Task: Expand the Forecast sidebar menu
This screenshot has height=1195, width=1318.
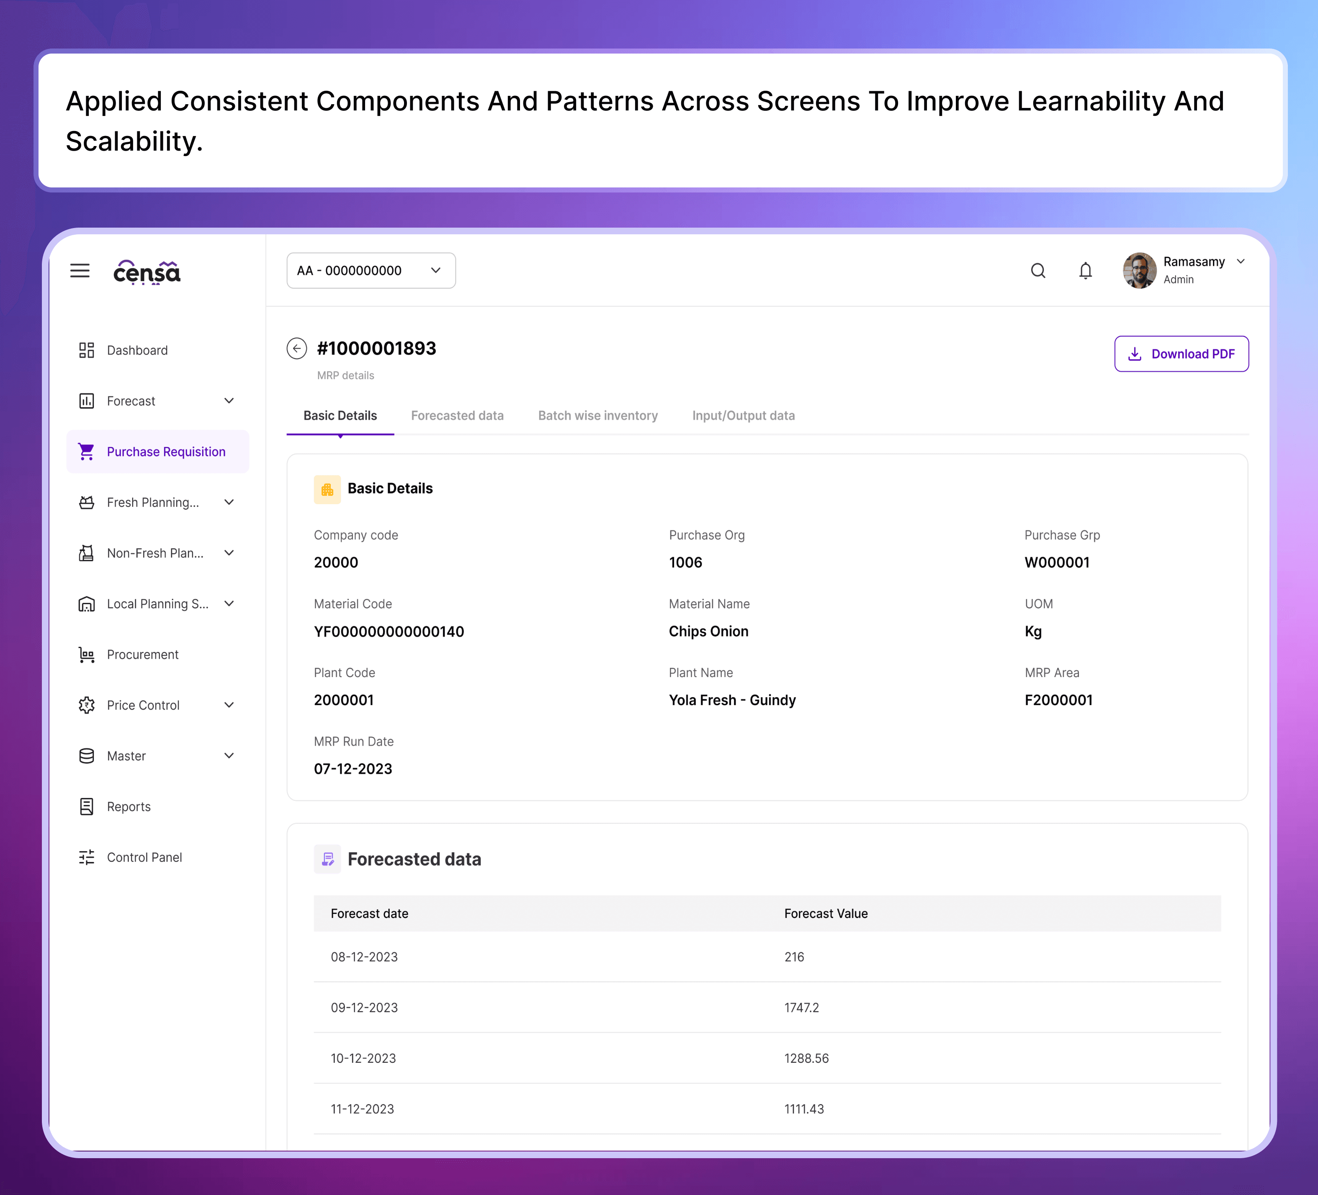Action: [x=229, y=400]
